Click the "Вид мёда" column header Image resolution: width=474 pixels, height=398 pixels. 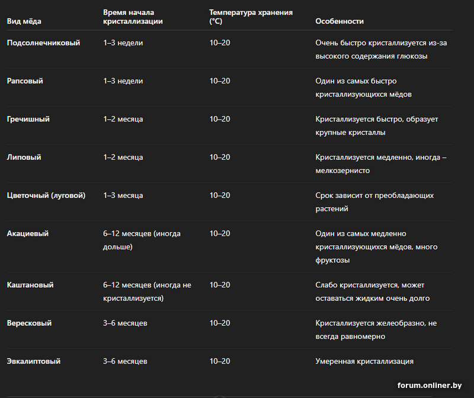pos(24,21)
